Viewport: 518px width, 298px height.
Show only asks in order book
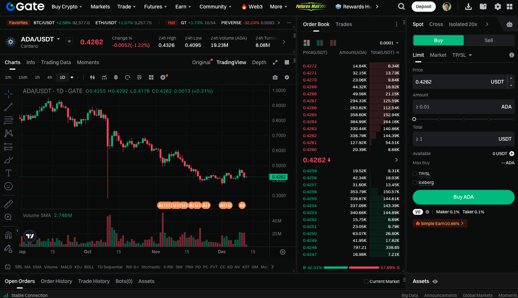pos(333,43)
